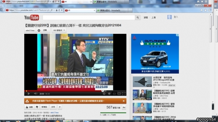Open the ettvCTime channel button under title
The height and width of the screenshot is (122, 218).
point(30,30)
